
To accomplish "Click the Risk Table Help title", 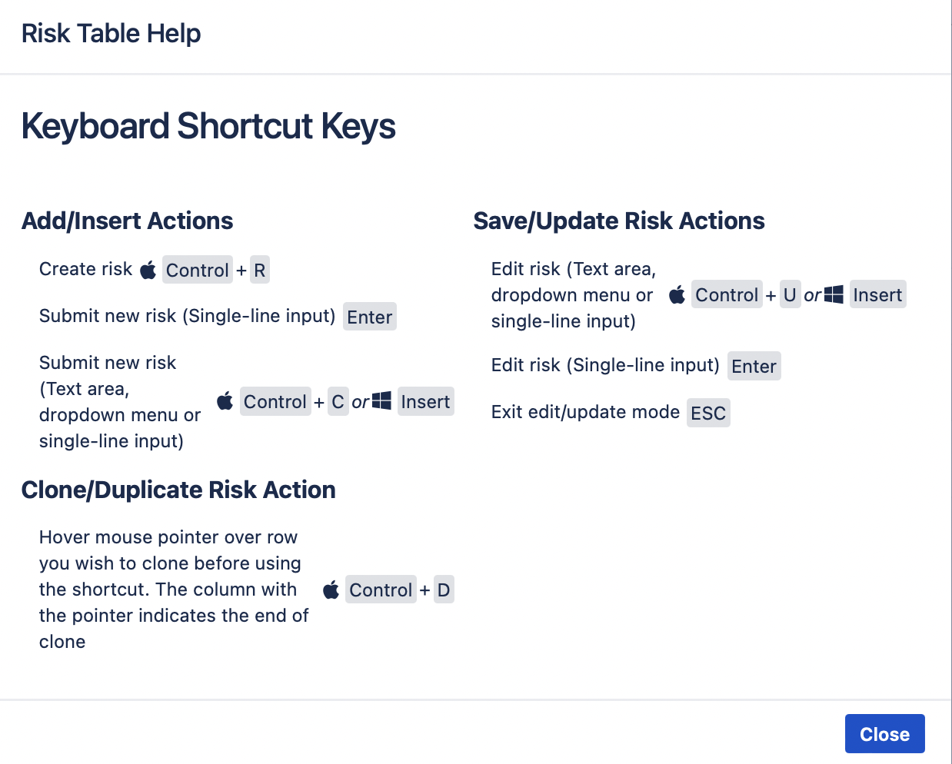I will coord(111,33).
